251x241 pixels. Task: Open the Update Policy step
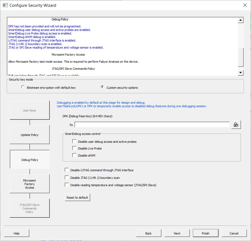[30, 135]
